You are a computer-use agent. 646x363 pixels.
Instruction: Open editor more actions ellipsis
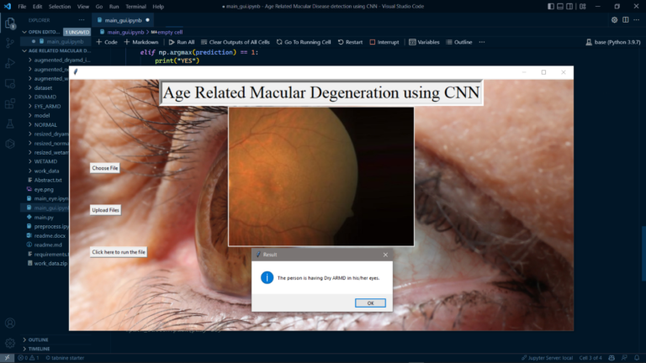[637, 20]
